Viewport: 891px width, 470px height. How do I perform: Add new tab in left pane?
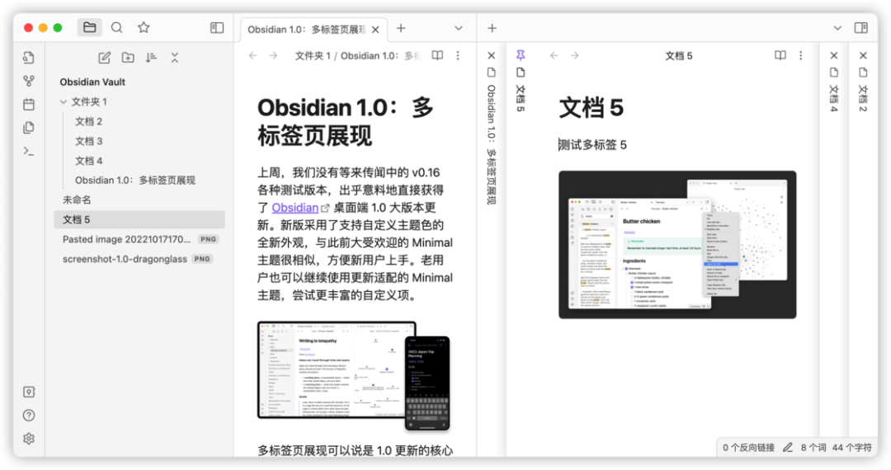[401, 28]
